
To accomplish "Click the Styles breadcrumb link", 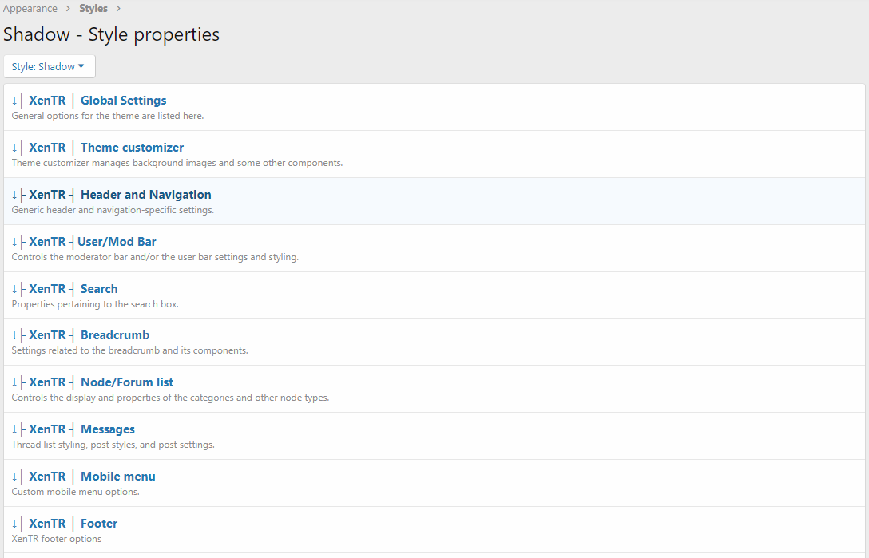I will coord(93,9).
